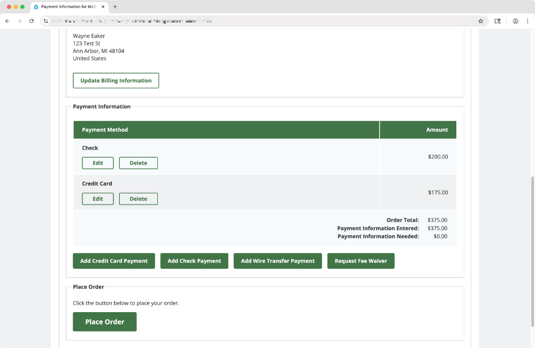Click the browser forward arrow
The image size is (535, 348).
click(19, 21)
